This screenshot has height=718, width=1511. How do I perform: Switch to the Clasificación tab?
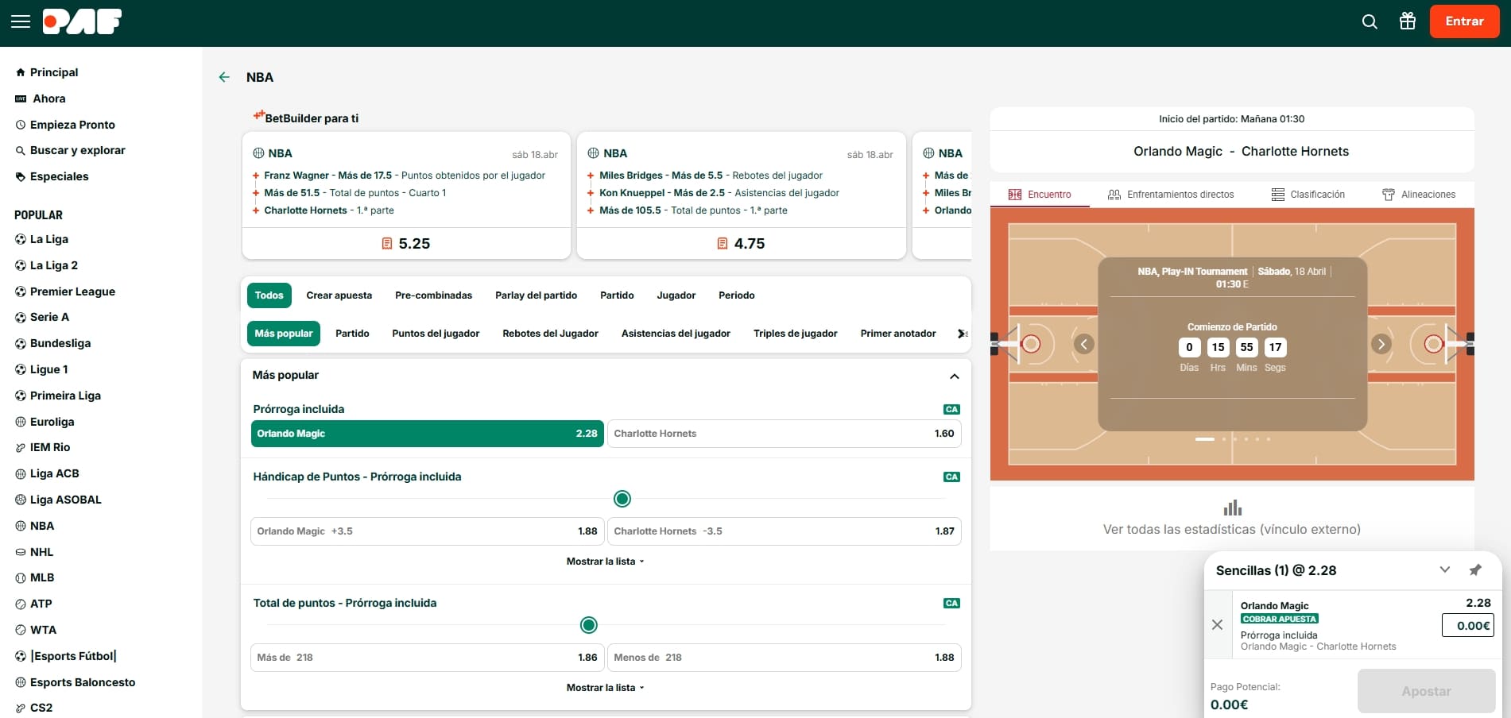[1308, 194]
